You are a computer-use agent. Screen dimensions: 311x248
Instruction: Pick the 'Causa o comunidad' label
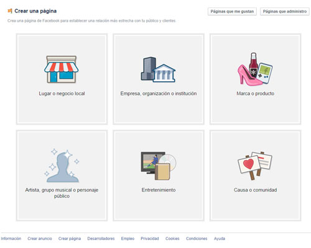[255, 190]
